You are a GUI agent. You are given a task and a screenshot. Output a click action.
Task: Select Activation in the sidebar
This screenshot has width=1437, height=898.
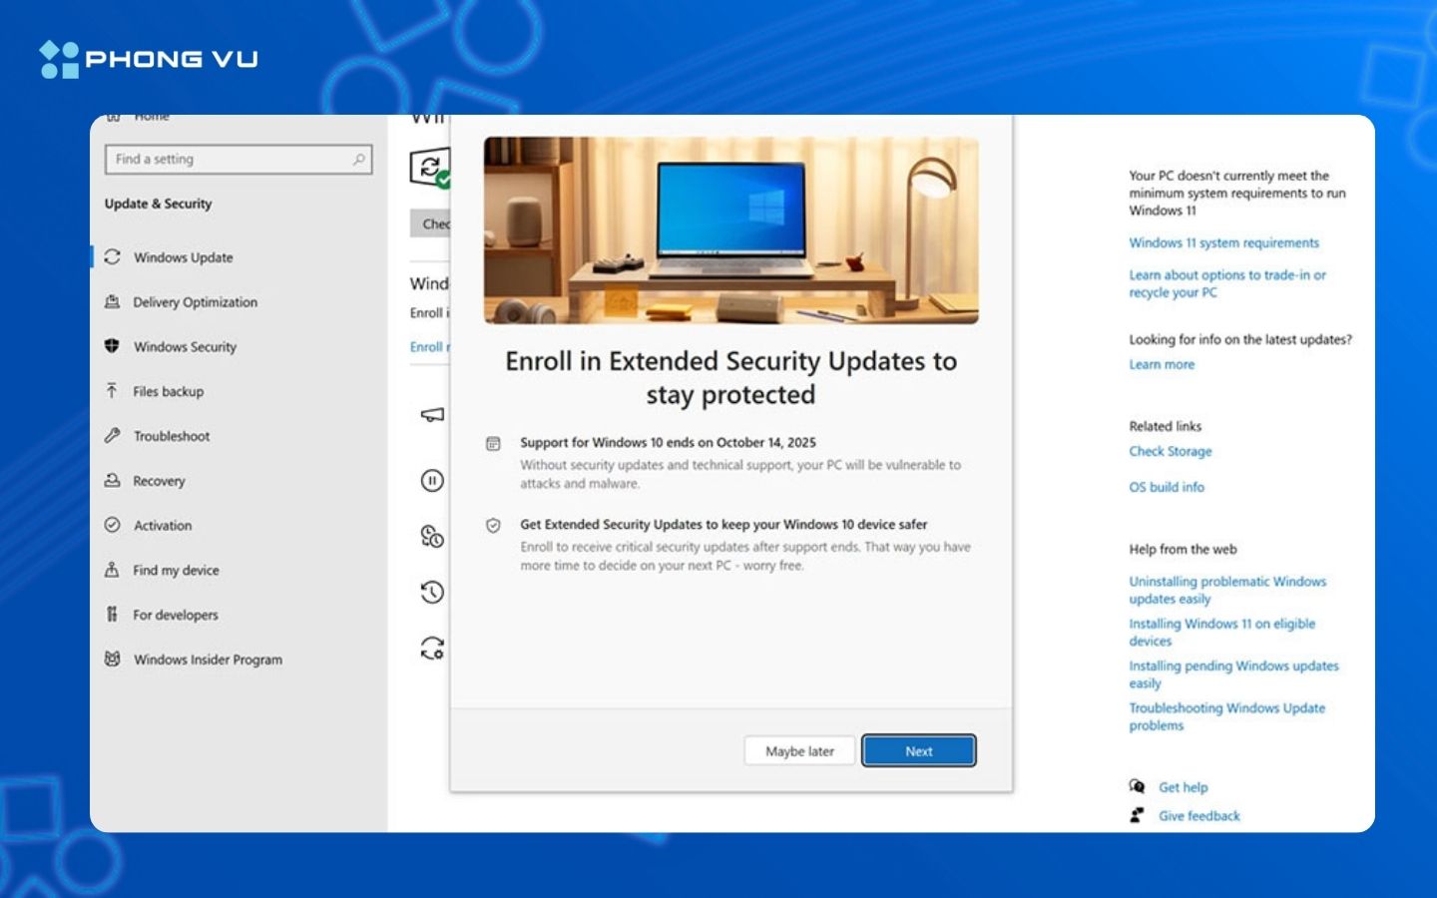coord(163,526)
